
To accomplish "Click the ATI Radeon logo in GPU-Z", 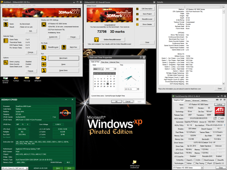I will click(220, 111).
